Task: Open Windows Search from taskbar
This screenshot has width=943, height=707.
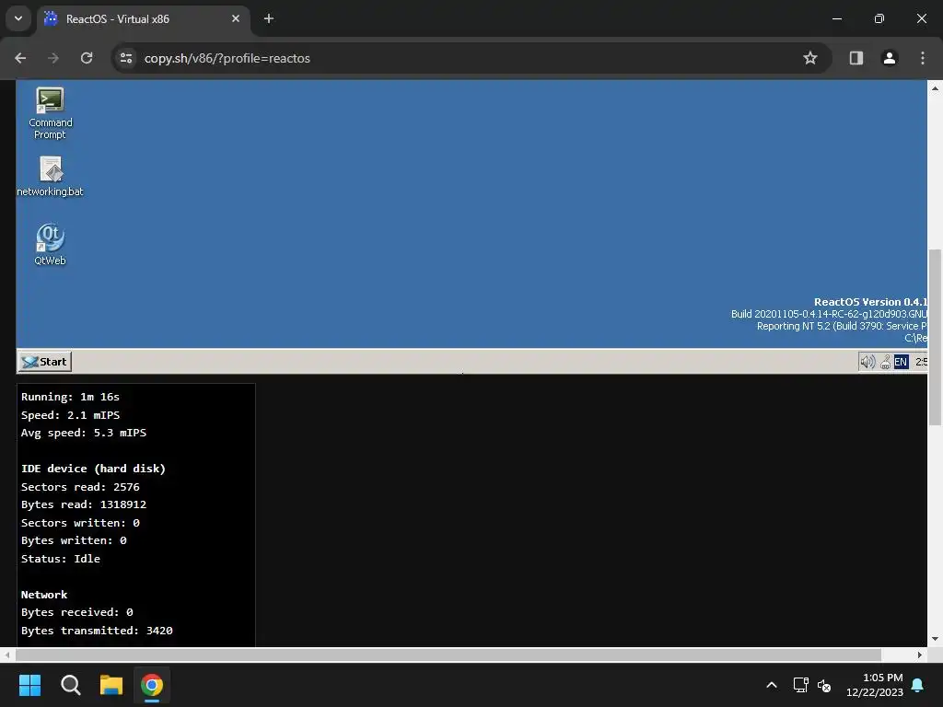Action: click(x=70, y=685)
